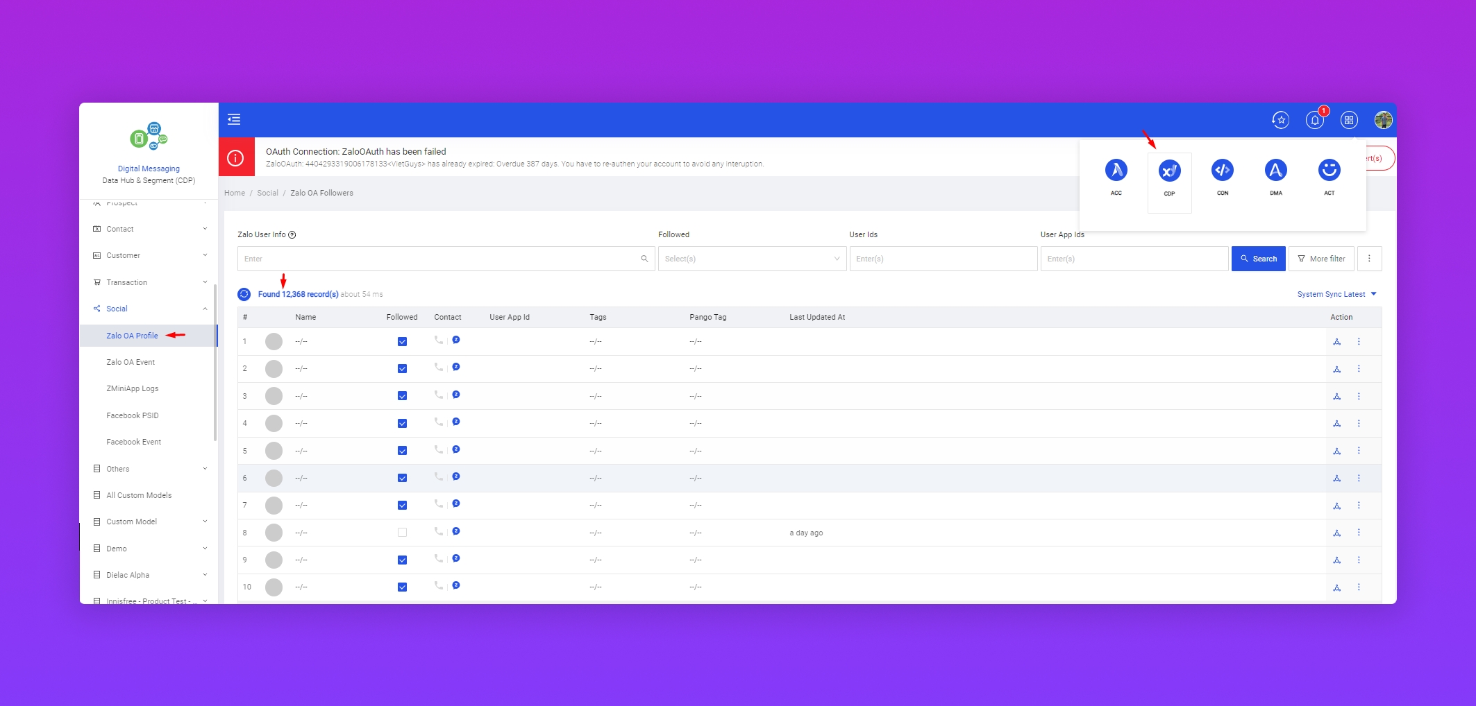Open the CDP app icon
1476x706 pixels.
1169,171
